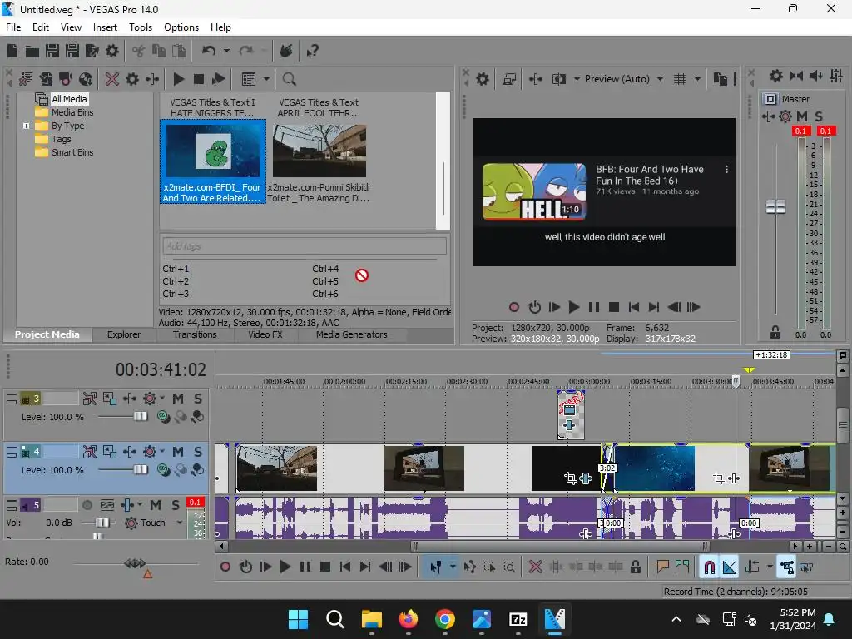Mute the Master bus
Image resolution: width=852 pixels, height=639 pixels.
[802, 116]
